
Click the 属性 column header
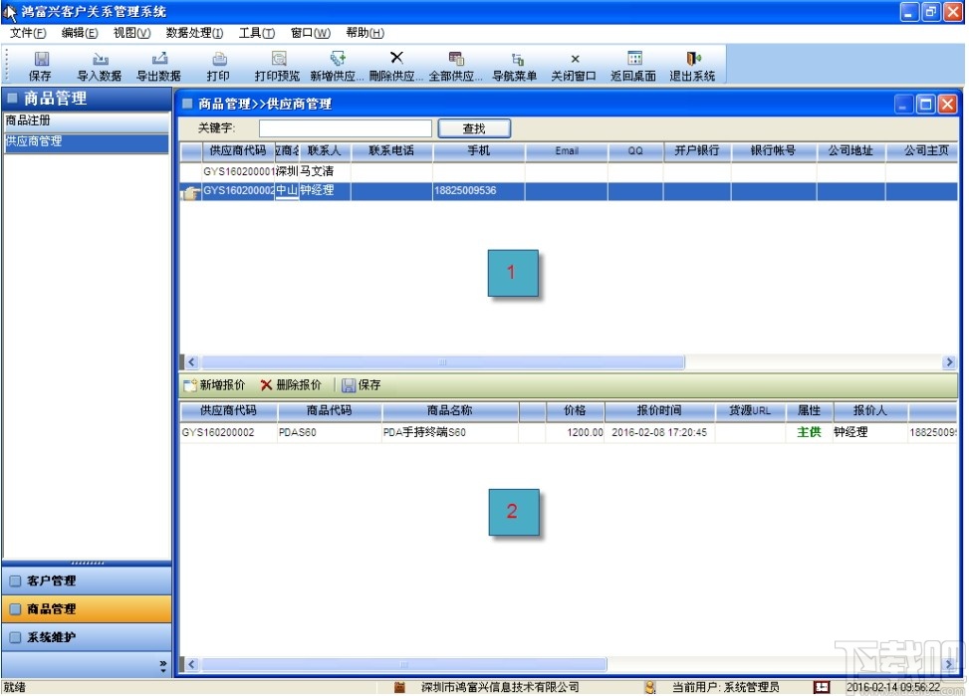(x=810, y=410)
